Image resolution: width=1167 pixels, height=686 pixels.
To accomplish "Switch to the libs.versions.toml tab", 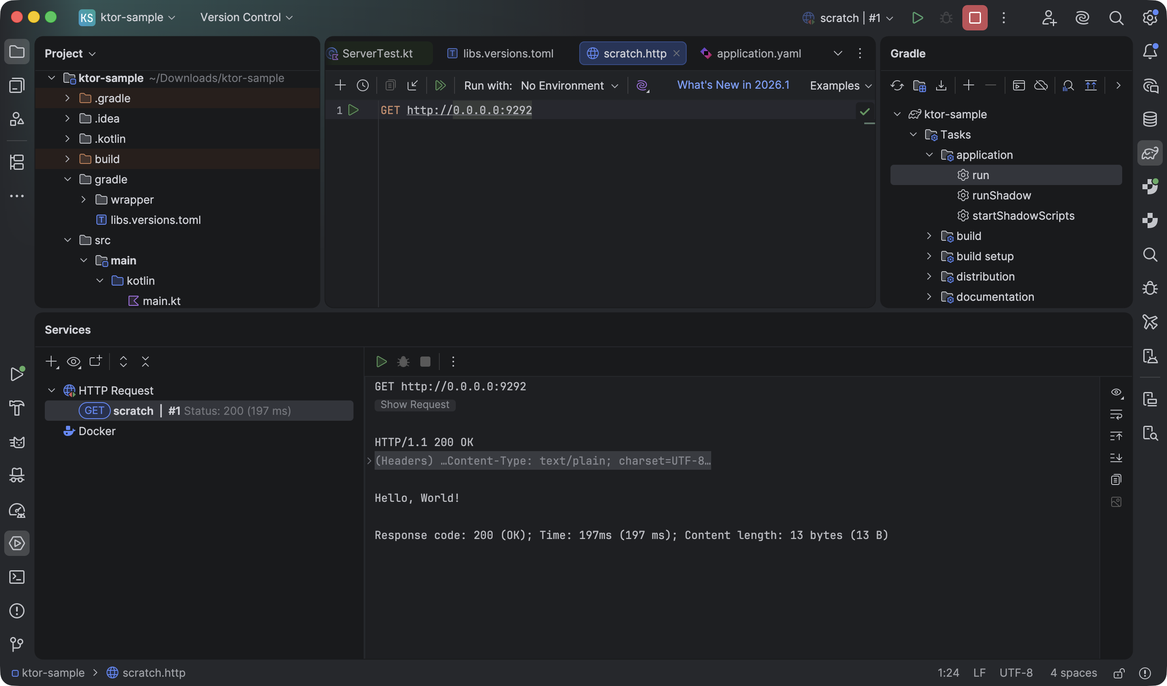I will coord(501,53).
